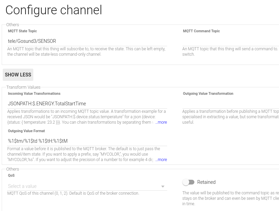The width and height of the screenshot is (279, 211).
Task: Click the Outgoing Value Transformation input field
Action: point(230,104)
